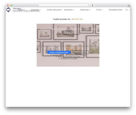
Task: Expand the Antyramy menu chevron
Action: pos(41,10)
